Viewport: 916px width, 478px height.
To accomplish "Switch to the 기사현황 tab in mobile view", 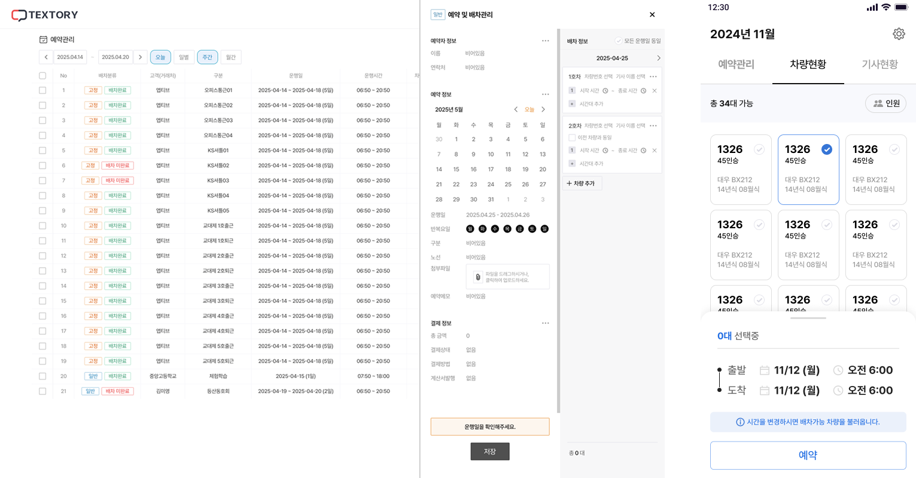I will [880, 65].
